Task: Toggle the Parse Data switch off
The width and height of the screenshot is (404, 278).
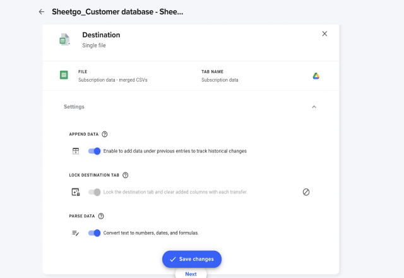Action: pos(94,233)
